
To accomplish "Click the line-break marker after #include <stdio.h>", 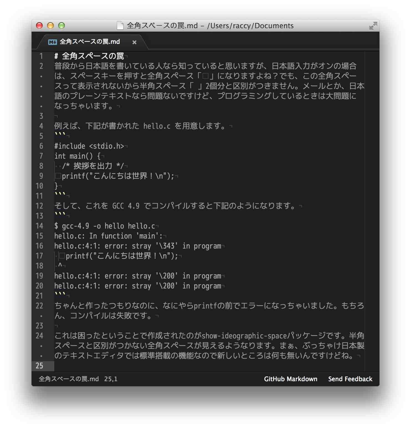I will (x=126, y=146).
